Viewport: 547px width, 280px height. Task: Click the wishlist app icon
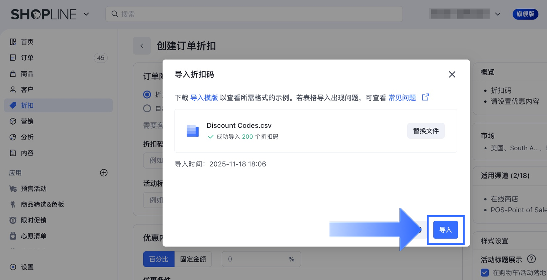[x=13, y=236]
